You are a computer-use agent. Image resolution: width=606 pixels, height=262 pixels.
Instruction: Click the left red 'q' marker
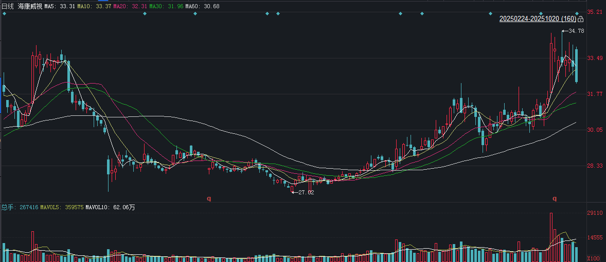209,198
